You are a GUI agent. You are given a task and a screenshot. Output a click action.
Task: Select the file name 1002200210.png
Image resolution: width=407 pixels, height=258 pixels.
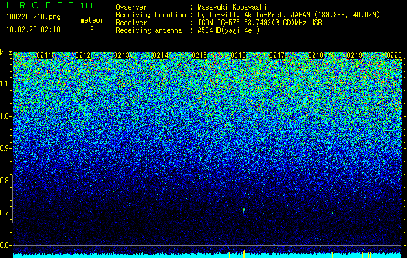click(x=34, y=17)
